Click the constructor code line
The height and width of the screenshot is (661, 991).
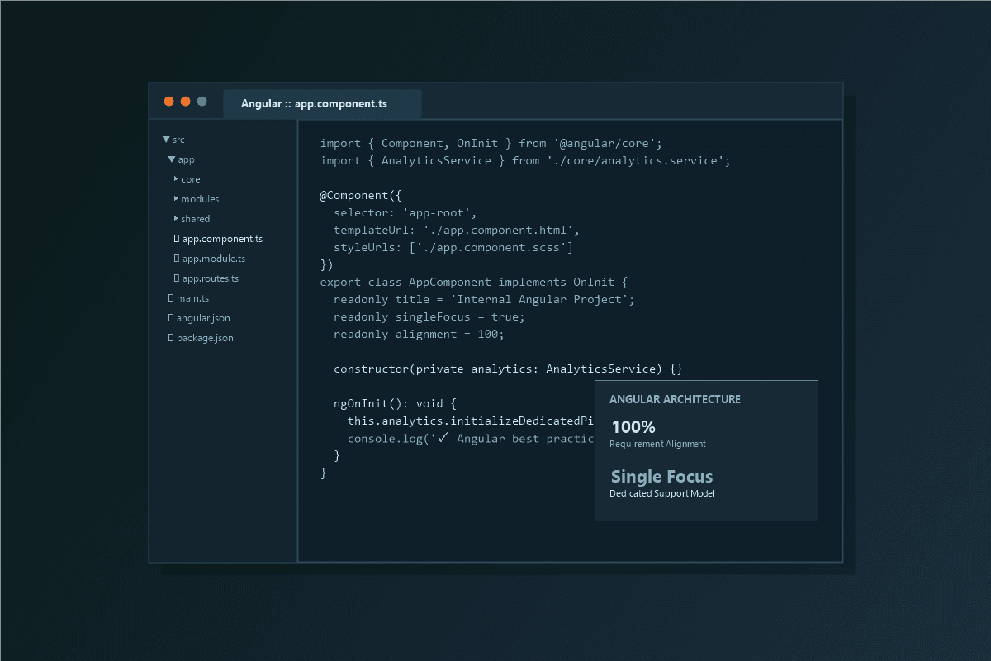coord(508,369)
